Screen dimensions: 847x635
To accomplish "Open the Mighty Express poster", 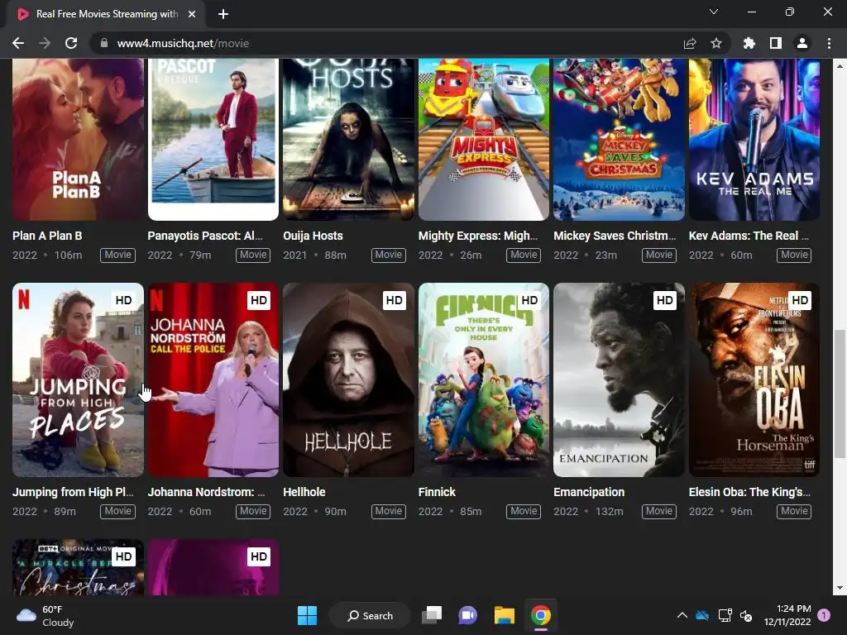I will [483, 139].
